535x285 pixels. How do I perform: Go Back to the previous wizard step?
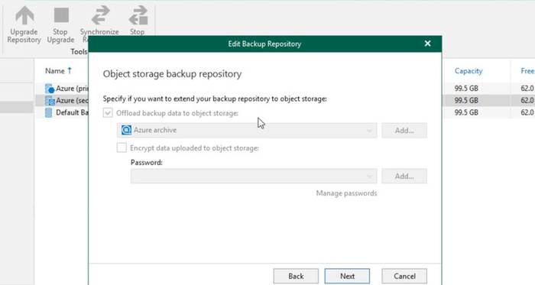click(x=296, y=276)
